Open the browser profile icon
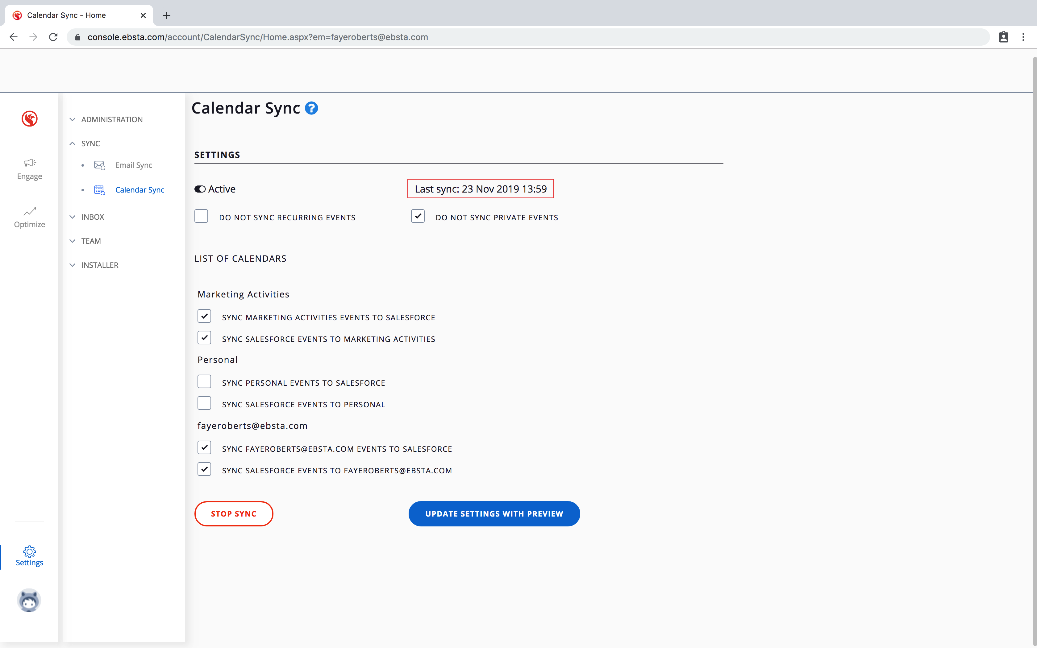The width and height of the screenshot is (1037, 648). click(1003, 37)
